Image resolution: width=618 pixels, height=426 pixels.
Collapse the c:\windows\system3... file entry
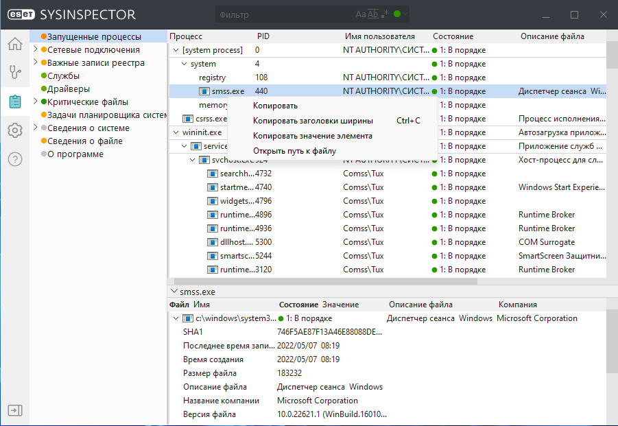176,318
